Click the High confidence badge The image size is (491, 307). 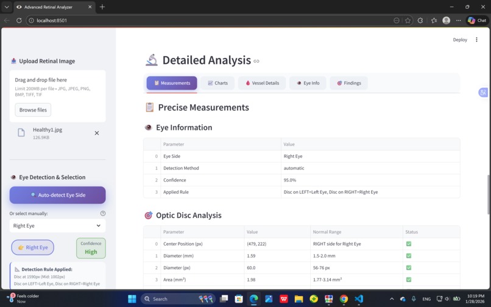91,248
